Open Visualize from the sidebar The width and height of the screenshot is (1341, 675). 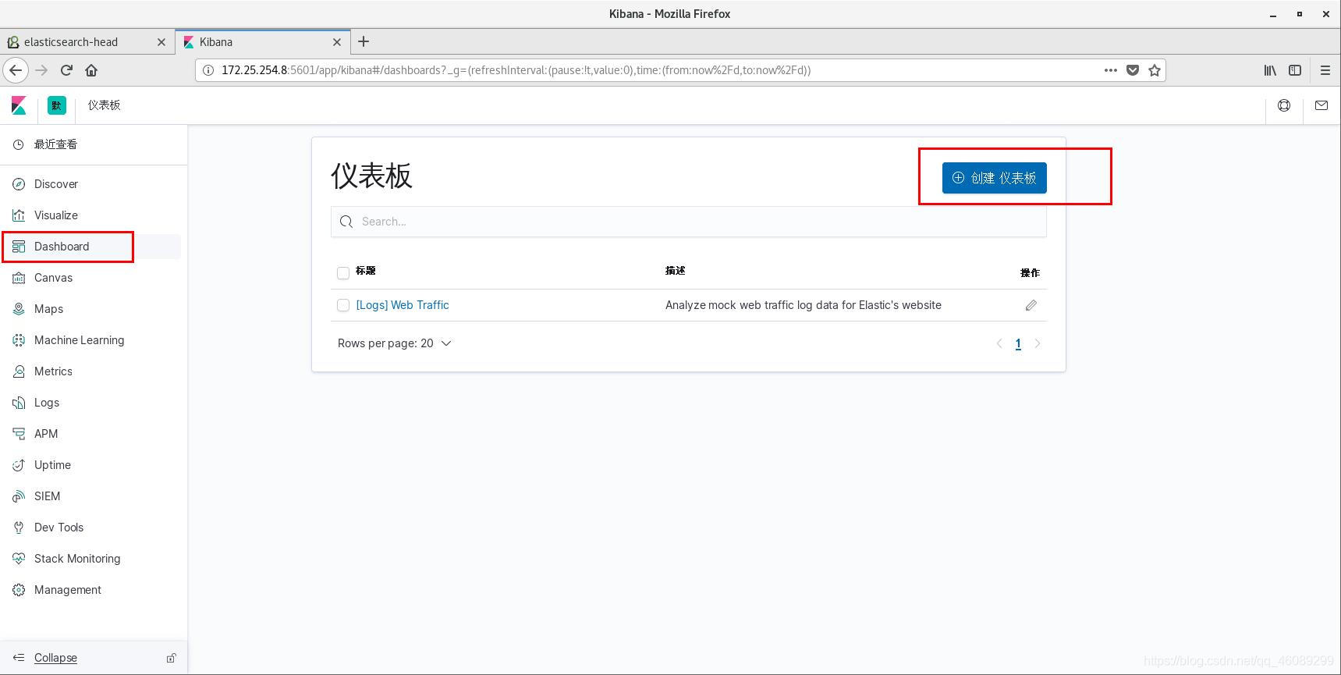coord(56,215)
